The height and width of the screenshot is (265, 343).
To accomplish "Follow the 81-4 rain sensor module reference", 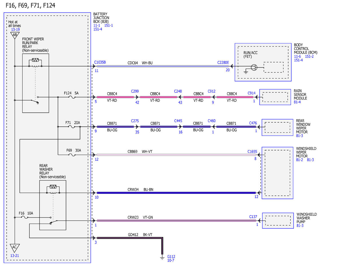I will pyautogui.click(x=297, y=102).
